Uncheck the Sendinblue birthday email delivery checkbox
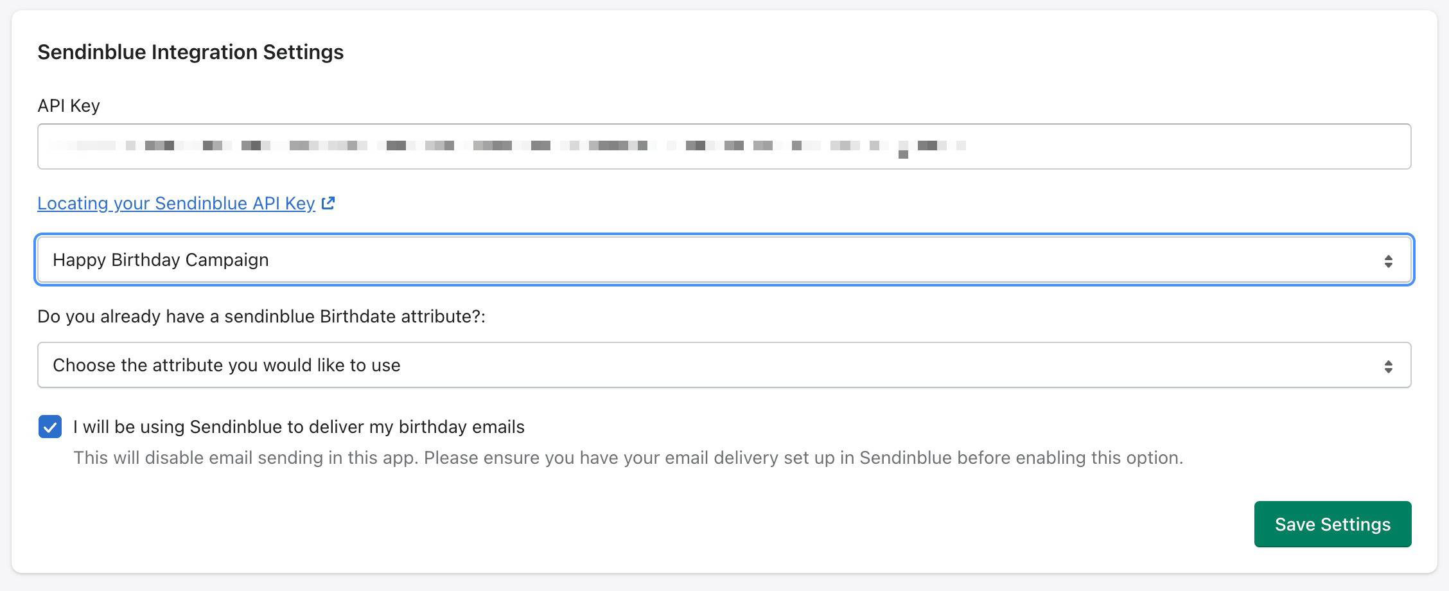1449x591 pixels. tap(50, 427)
